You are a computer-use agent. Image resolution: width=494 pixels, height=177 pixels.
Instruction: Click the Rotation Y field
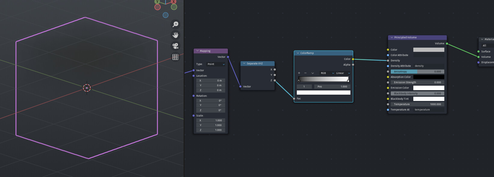click(211, 105)
